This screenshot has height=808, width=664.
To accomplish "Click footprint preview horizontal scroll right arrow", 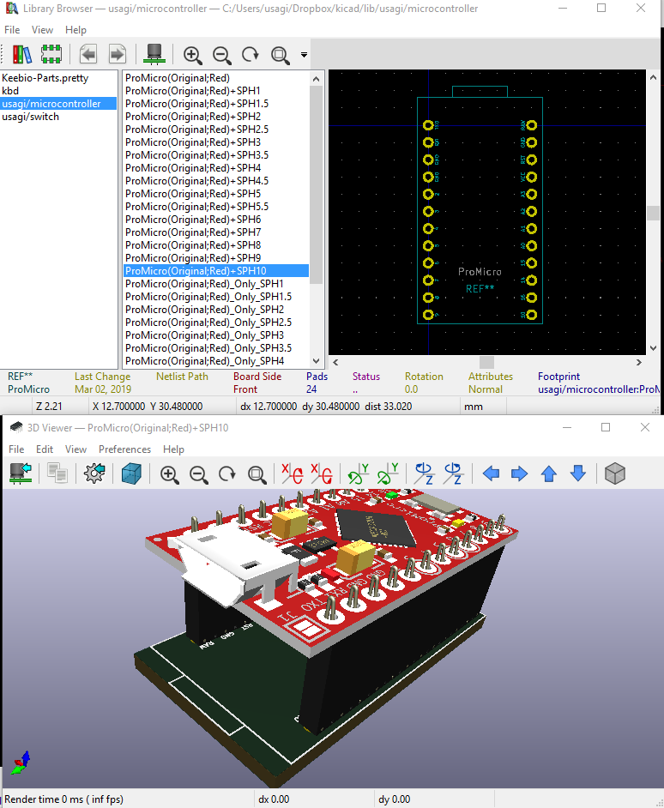I will (639, 362).
